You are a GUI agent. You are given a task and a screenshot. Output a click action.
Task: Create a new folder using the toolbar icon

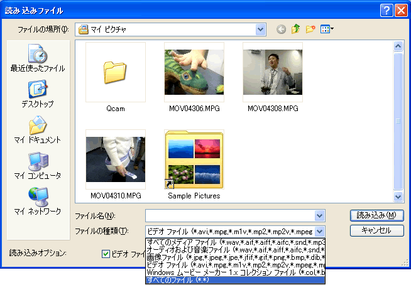click(310, 30)
